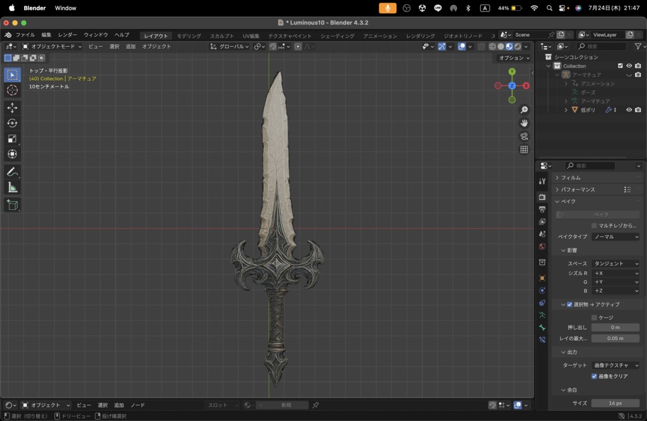Image resolution: width=647 pixels, height=421 pixels.
Task: Hide the 低ポリ object with its eye icon
Action: tap(629, 110)
